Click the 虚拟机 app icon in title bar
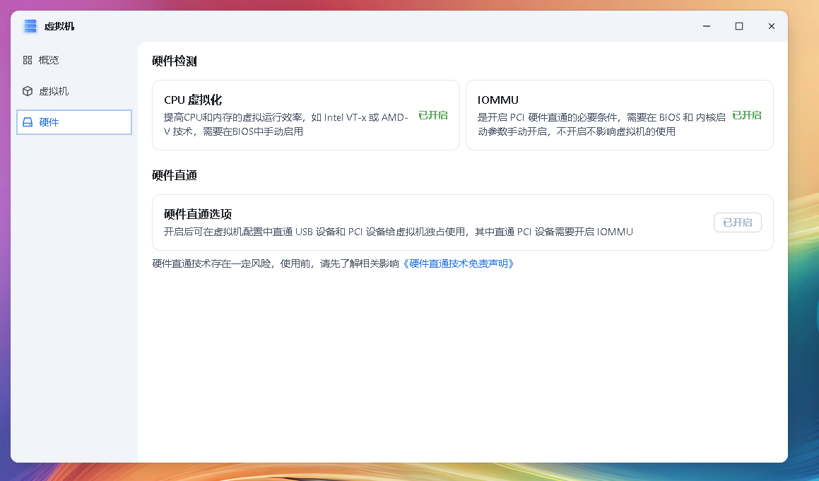 [30, 26]
